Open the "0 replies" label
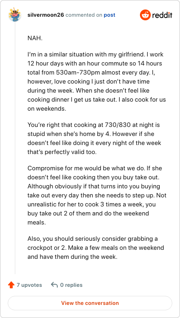The height and width of the screenshot is (318, 180). tap(71, 285)
